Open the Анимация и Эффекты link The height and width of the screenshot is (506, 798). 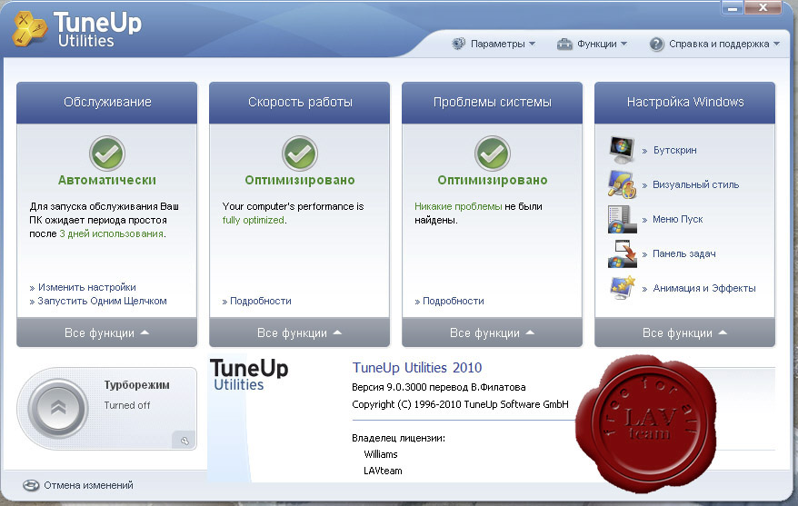point(703,288)
